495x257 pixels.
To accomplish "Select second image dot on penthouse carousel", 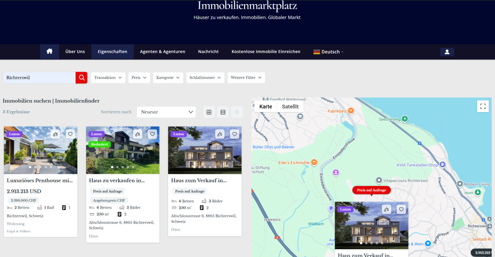I will (35, 167).
